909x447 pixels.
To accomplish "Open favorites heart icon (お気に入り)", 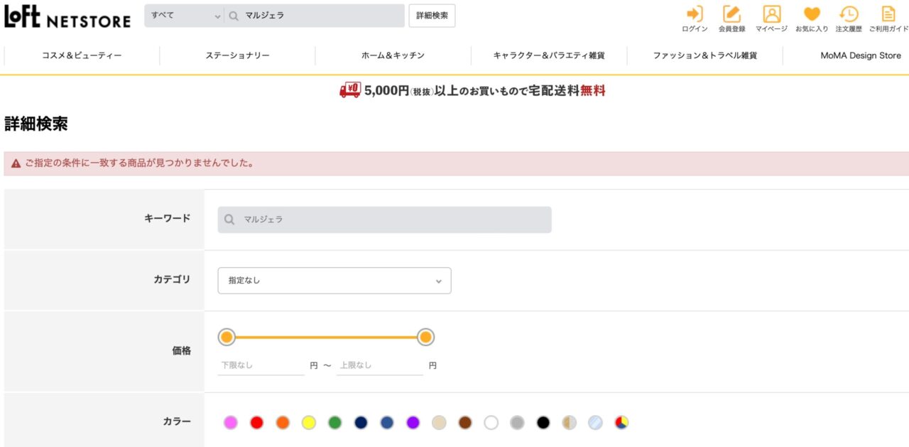I will [812, 19].
